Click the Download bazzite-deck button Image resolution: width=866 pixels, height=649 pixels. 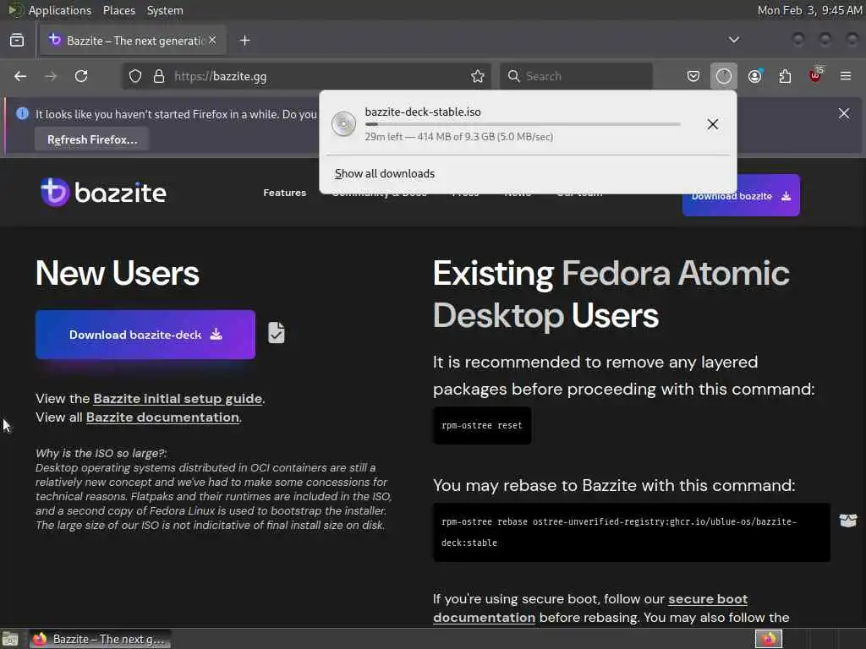(x=145, y=335)
